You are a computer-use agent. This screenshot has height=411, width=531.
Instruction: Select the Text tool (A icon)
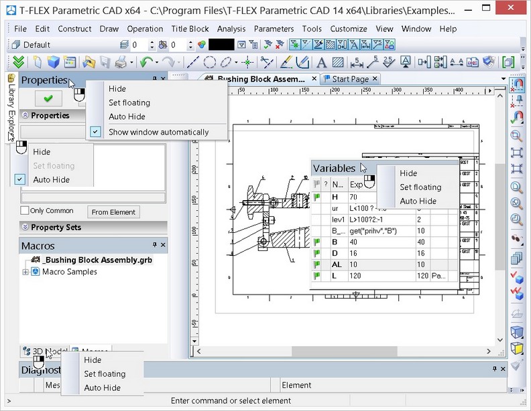321,62
